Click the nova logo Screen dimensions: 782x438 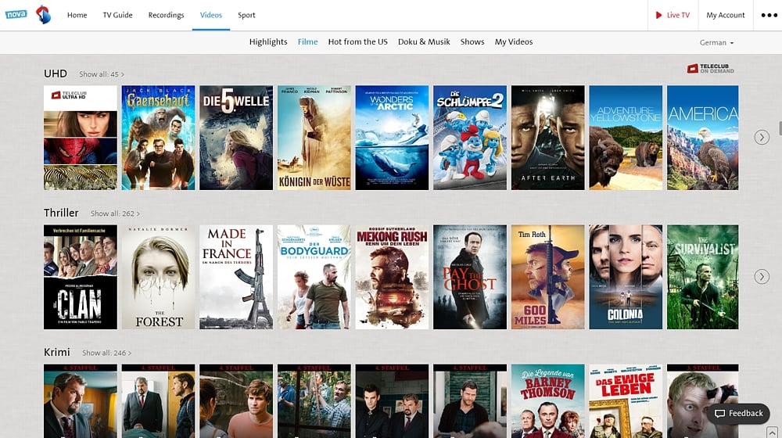pos(16,14)
